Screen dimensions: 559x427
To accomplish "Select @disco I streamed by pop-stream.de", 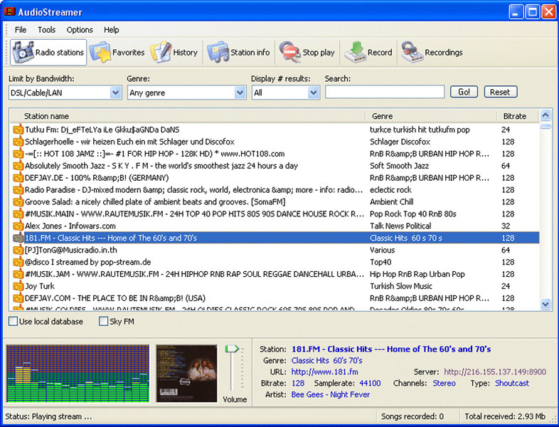I will click(x=275, y=262).
